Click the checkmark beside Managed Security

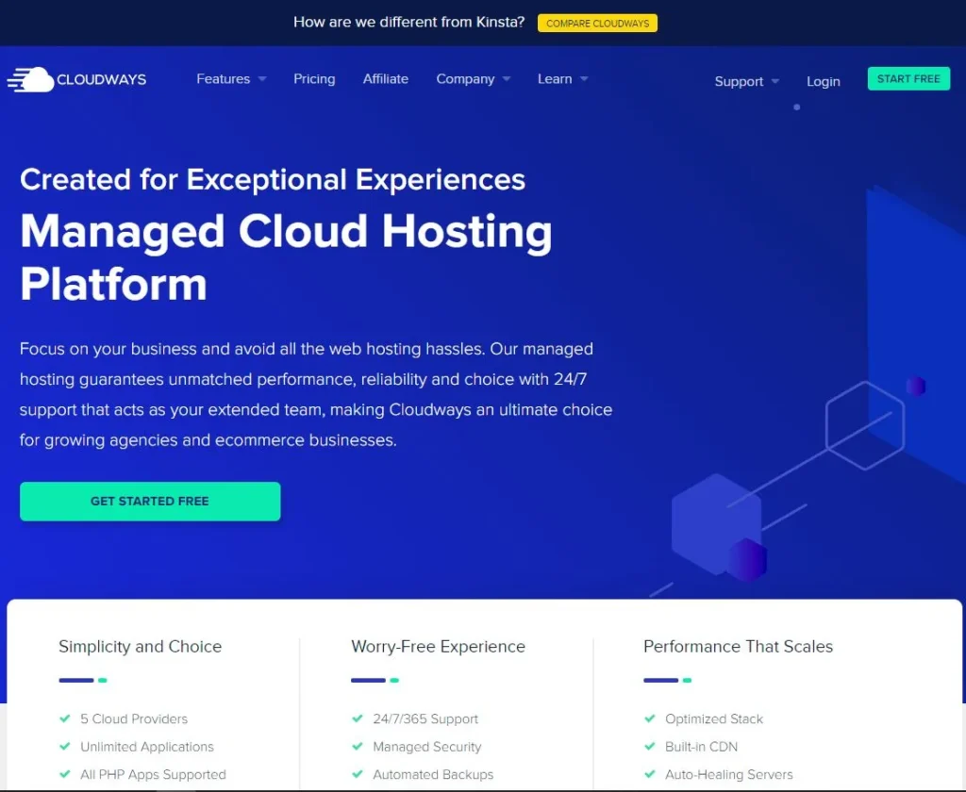358,746
